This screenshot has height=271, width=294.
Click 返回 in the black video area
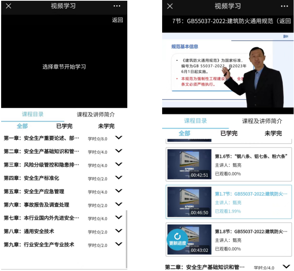(x=117, y=20)
